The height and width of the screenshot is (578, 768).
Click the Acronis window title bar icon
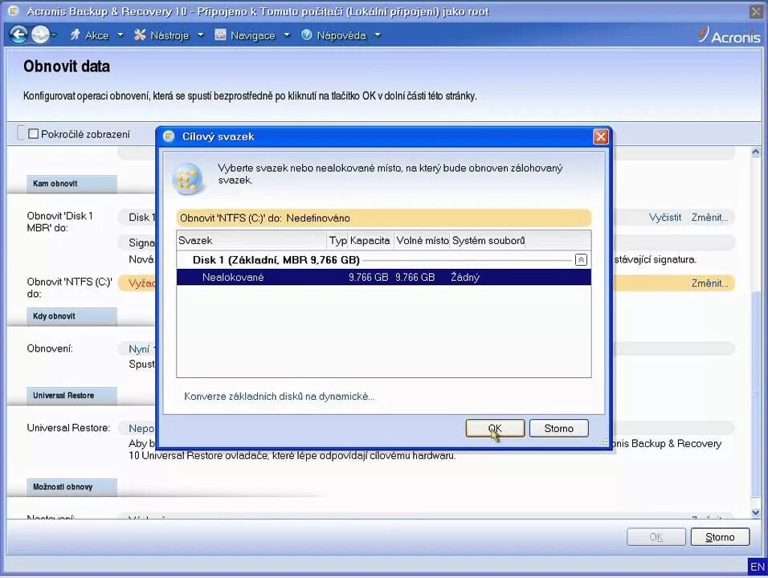(14, 10)
